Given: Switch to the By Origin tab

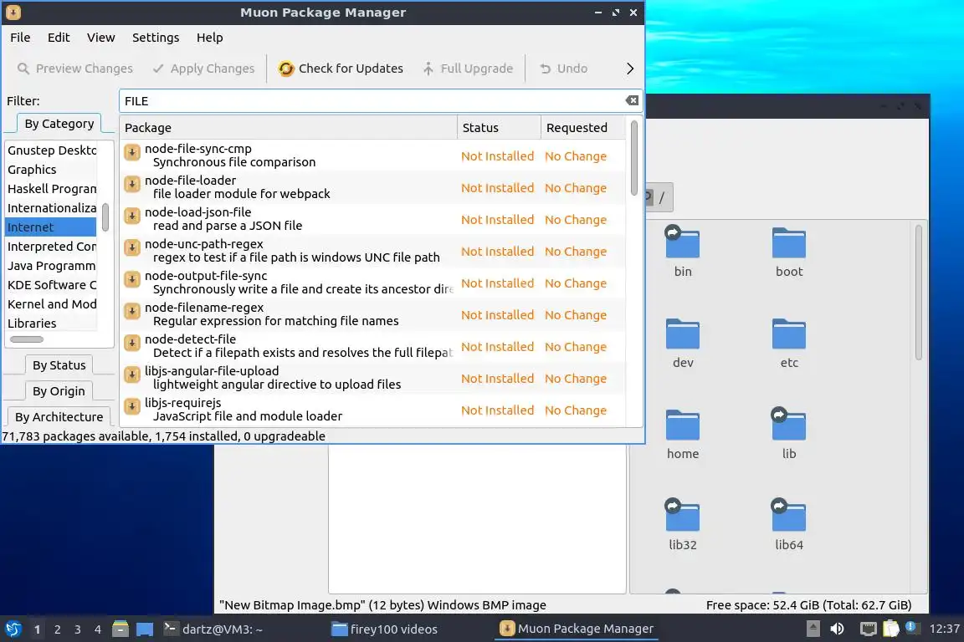Looking at the screenshot, I should tap(59, 390).
